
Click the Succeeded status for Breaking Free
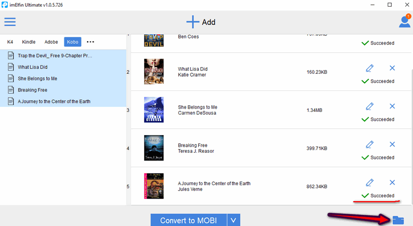coord(378,158)
